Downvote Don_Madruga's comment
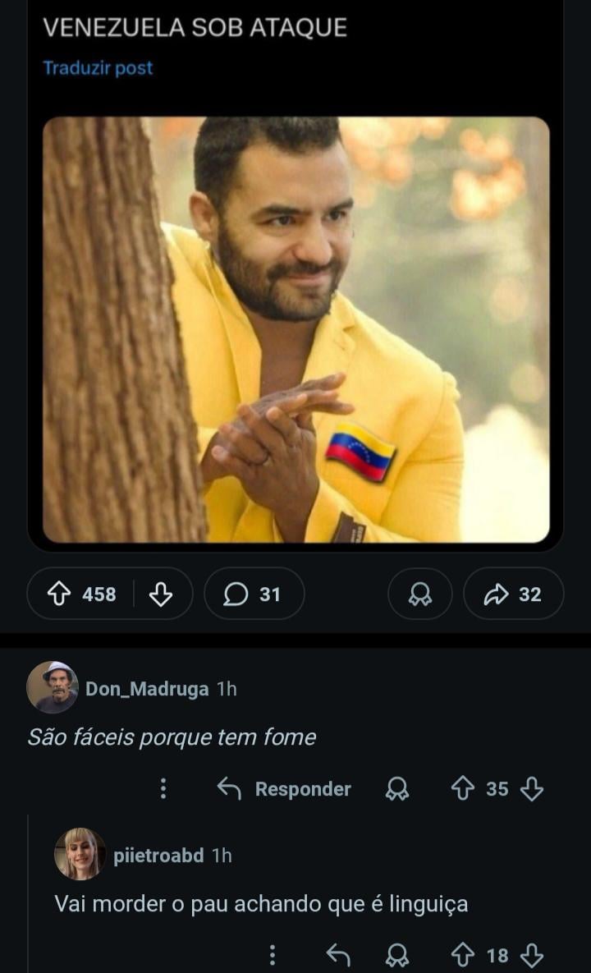Image resolution: width=591 pixels, height=973 pixels. tap(532, 789)
